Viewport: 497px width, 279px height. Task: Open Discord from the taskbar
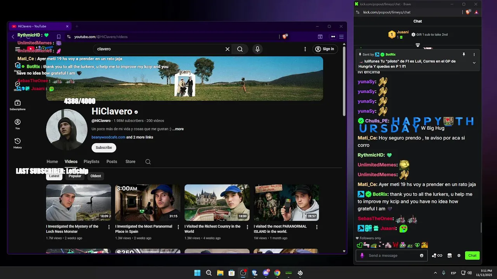click(x=266, y=273)
